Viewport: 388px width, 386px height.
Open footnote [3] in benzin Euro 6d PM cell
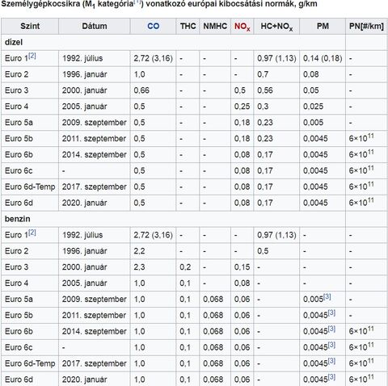click(x=331, y=377)
